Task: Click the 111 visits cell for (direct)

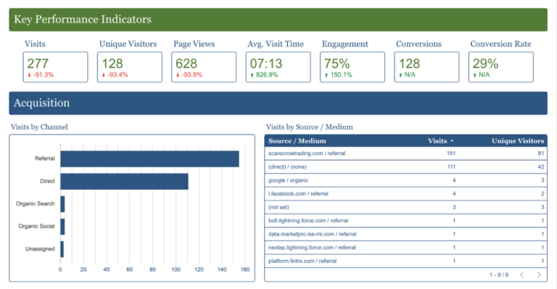Action: pos(452,167)
